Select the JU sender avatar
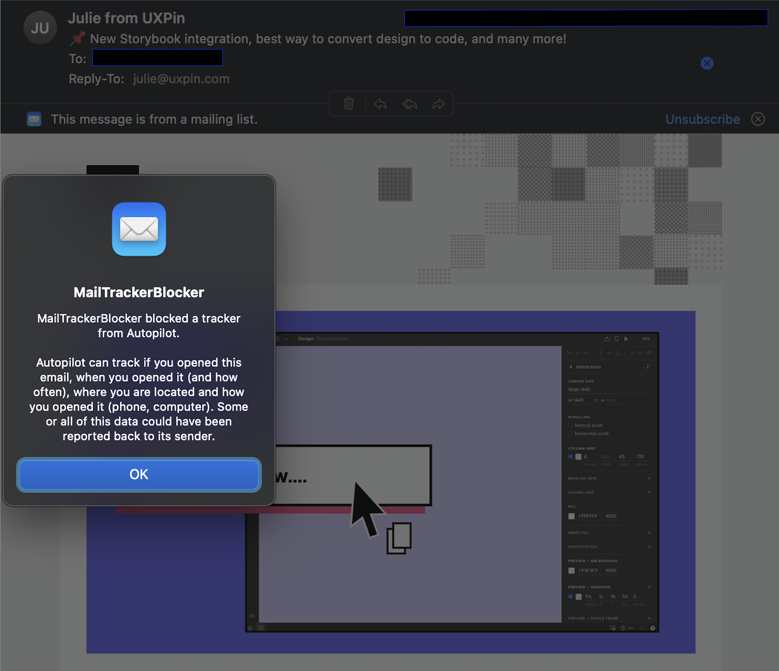 (x=40, y=28)
